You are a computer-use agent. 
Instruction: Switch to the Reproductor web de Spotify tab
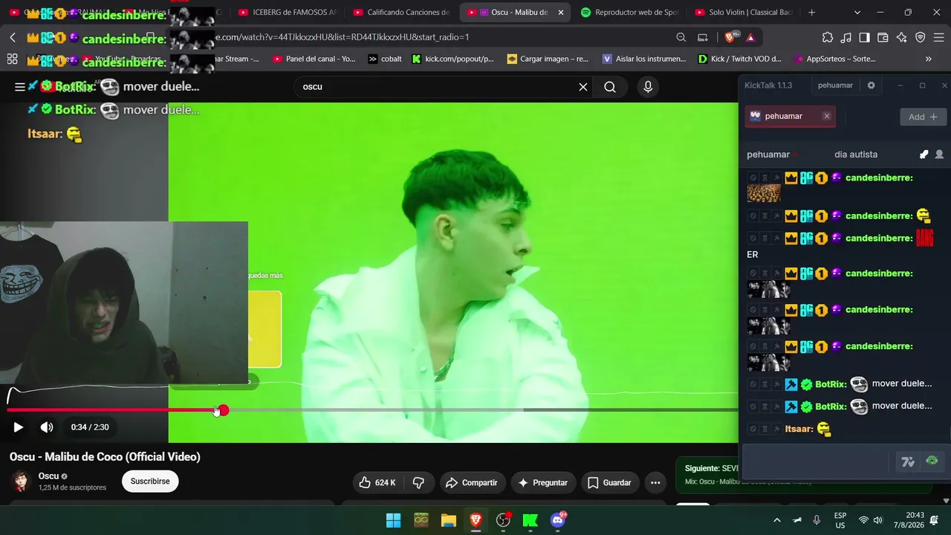(629, 13)
